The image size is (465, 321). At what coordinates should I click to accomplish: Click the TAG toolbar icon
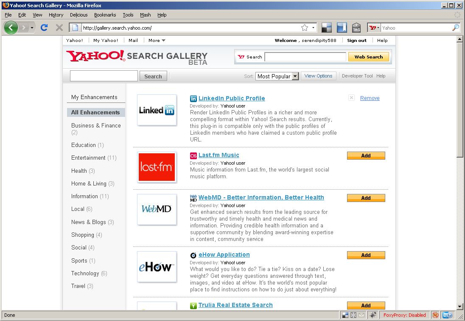pyautogui.click(x=356, y=28)
